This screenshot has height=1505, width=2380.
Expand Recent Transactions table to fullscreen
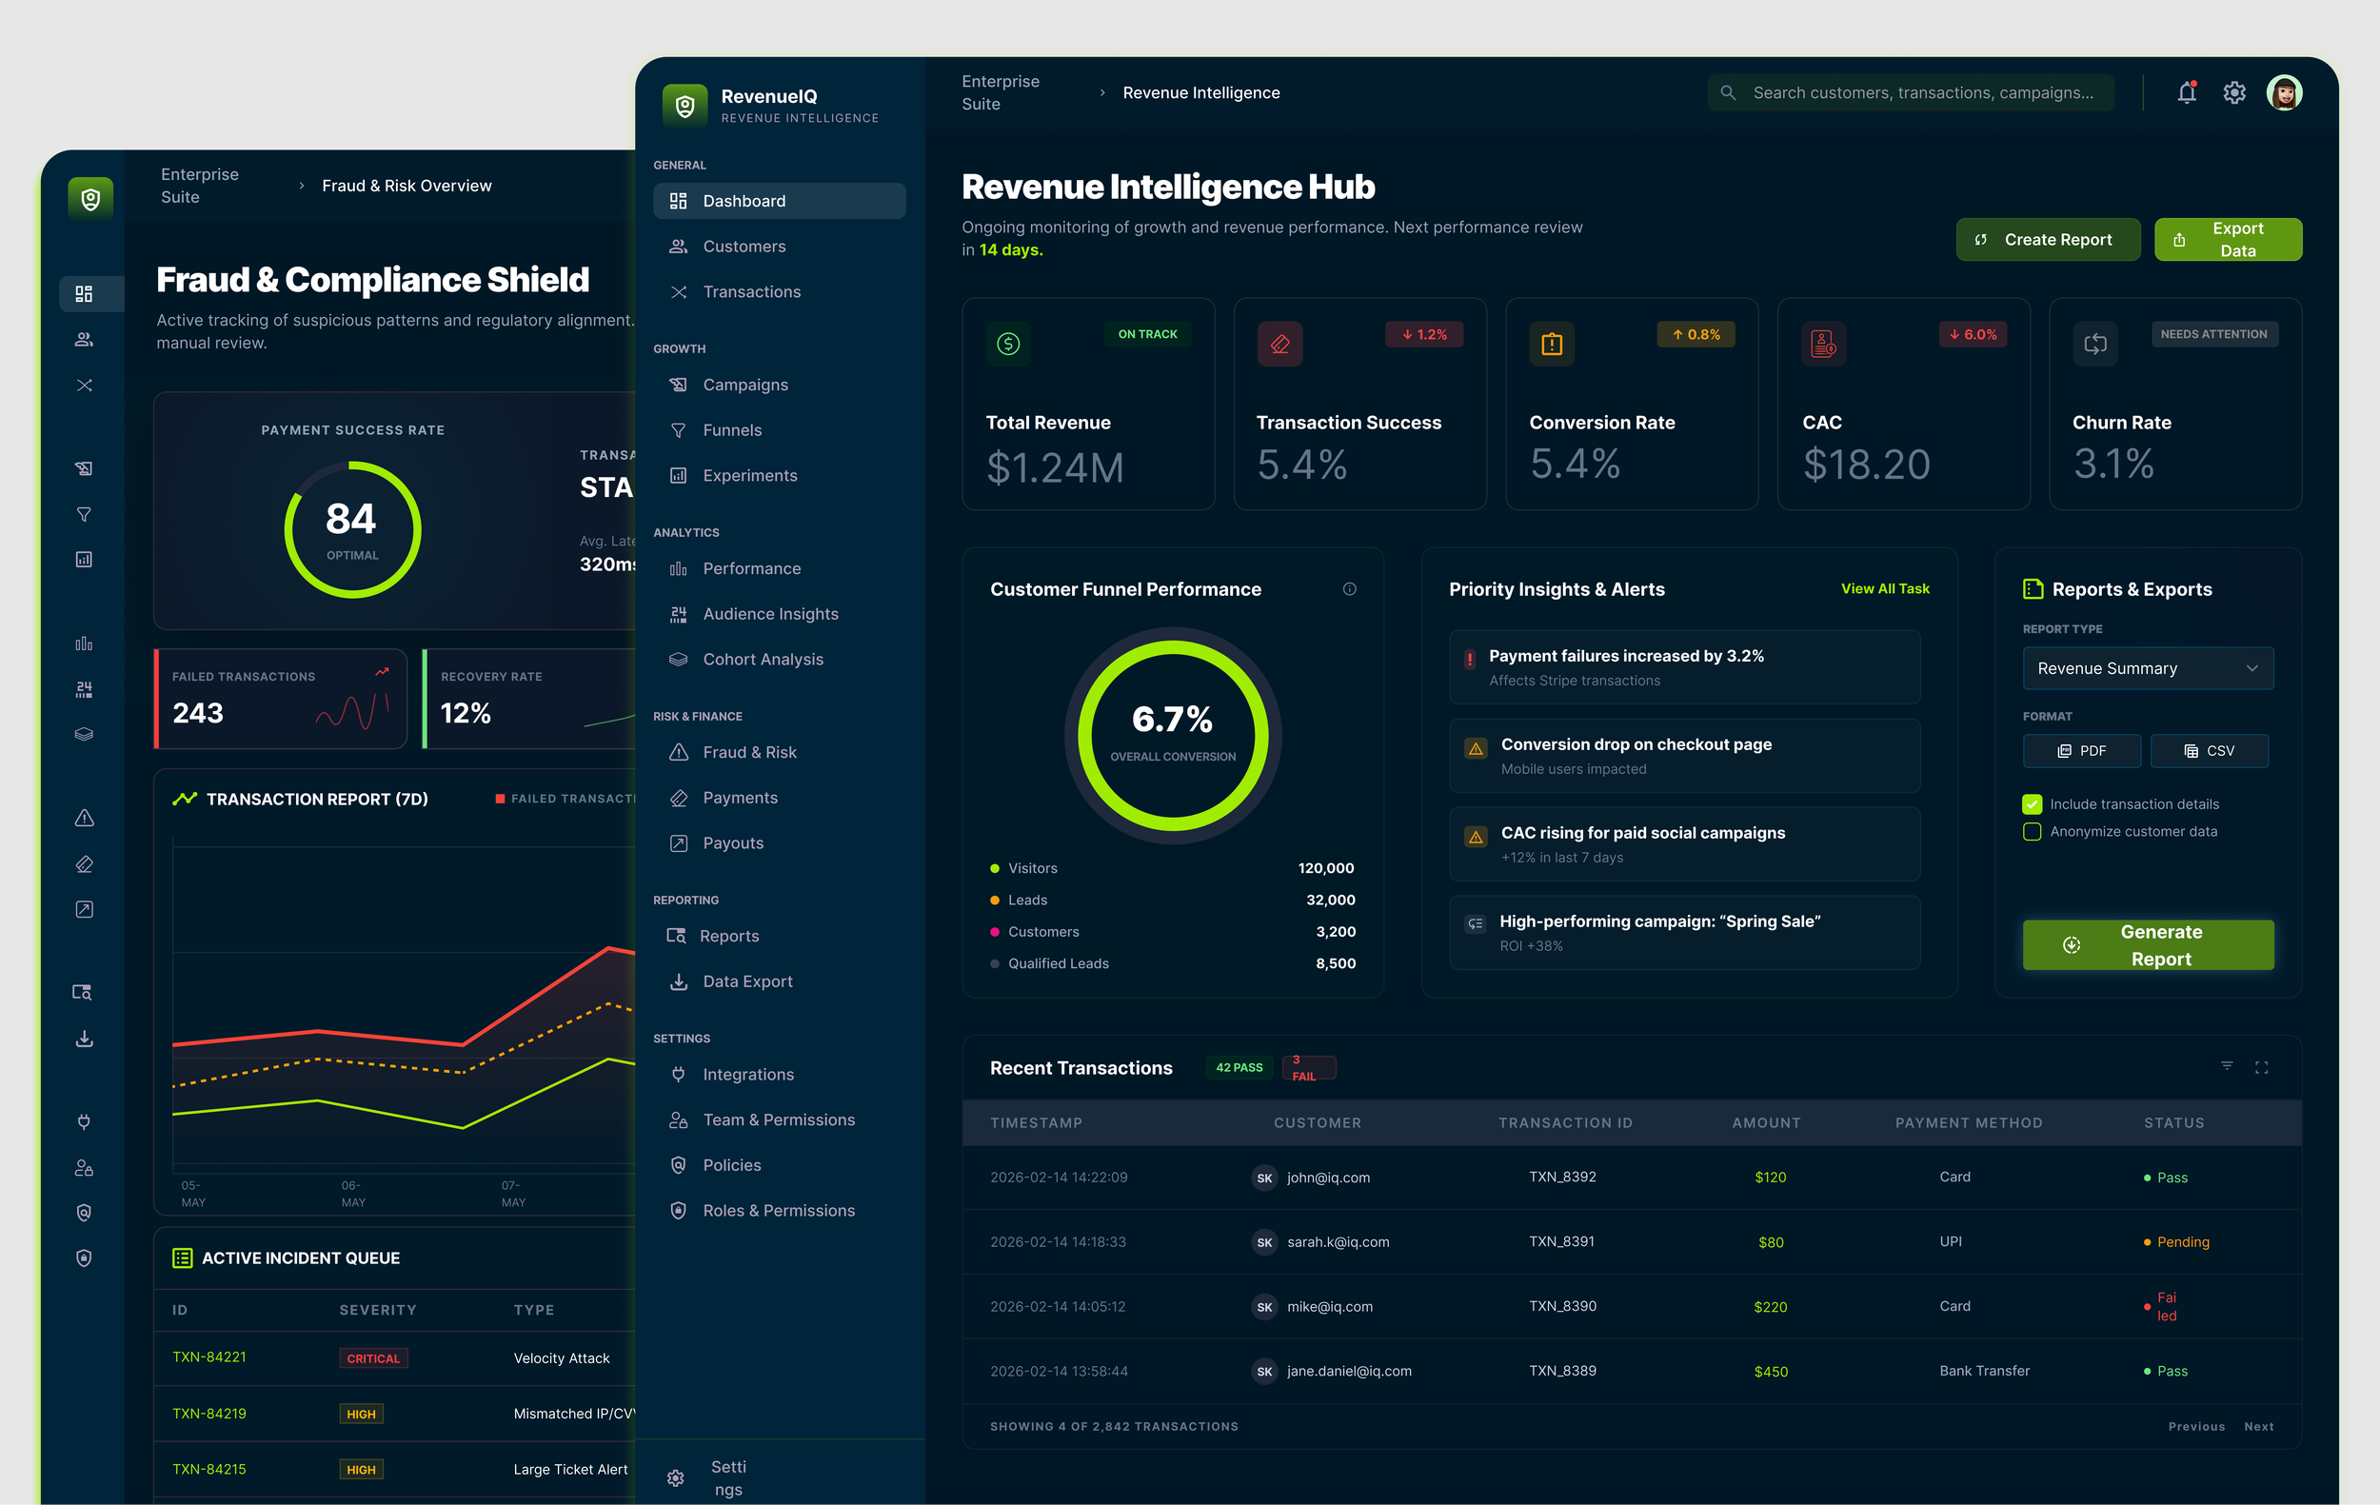coord(2261,1067)
